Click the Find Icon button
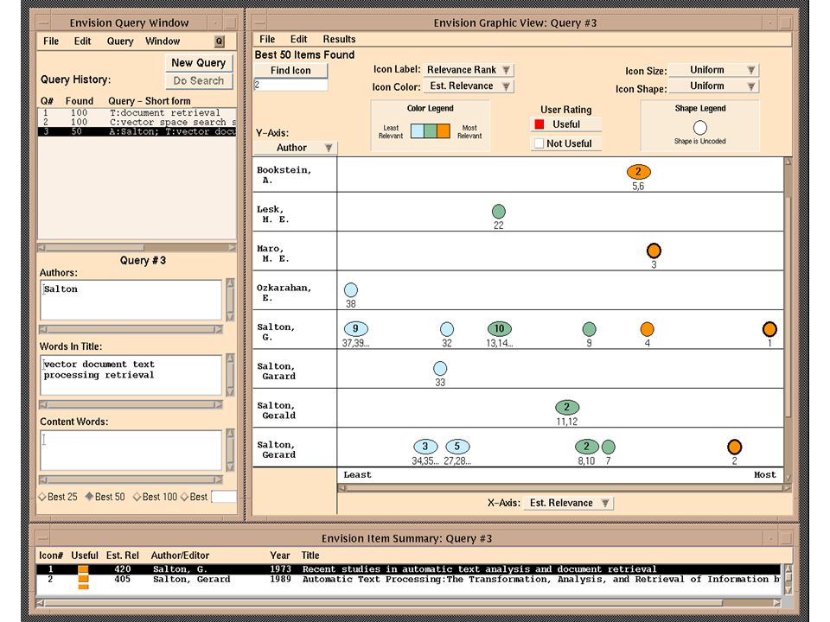The width and height of the screenshot is (830, 622). pyautogui.click(x=290, y=70)
